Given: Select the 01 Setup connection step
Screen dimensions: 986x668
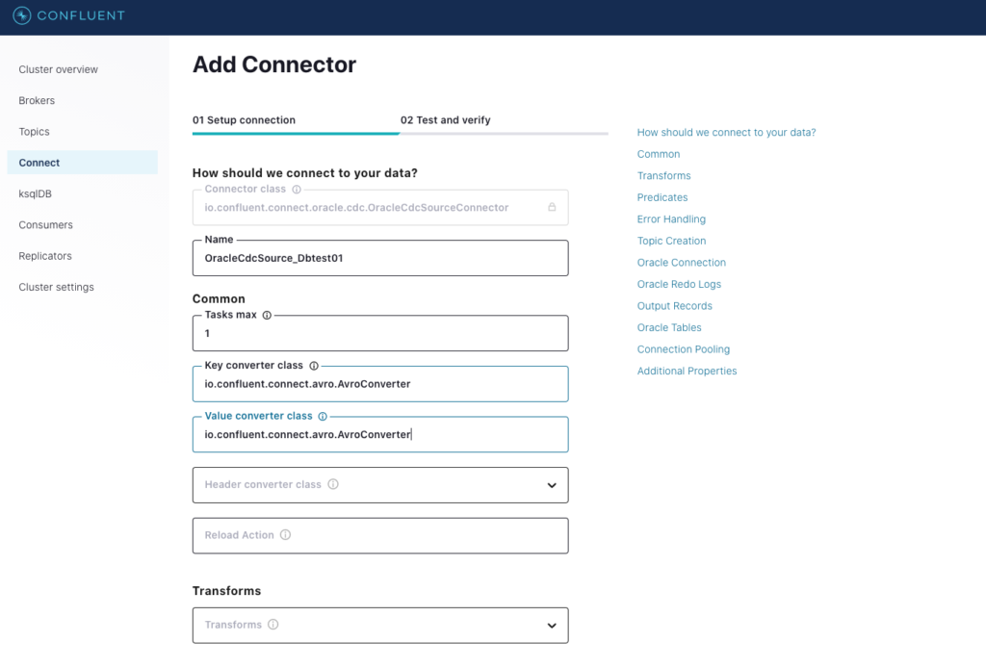Looking at the screenshot, I should (x=243, y=120).
